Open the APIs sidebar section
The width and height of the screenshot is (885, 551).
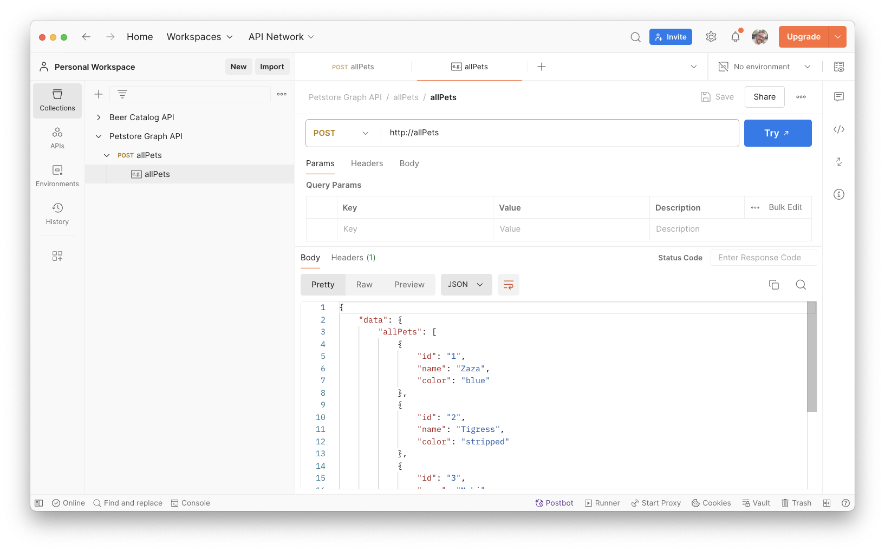57,139
